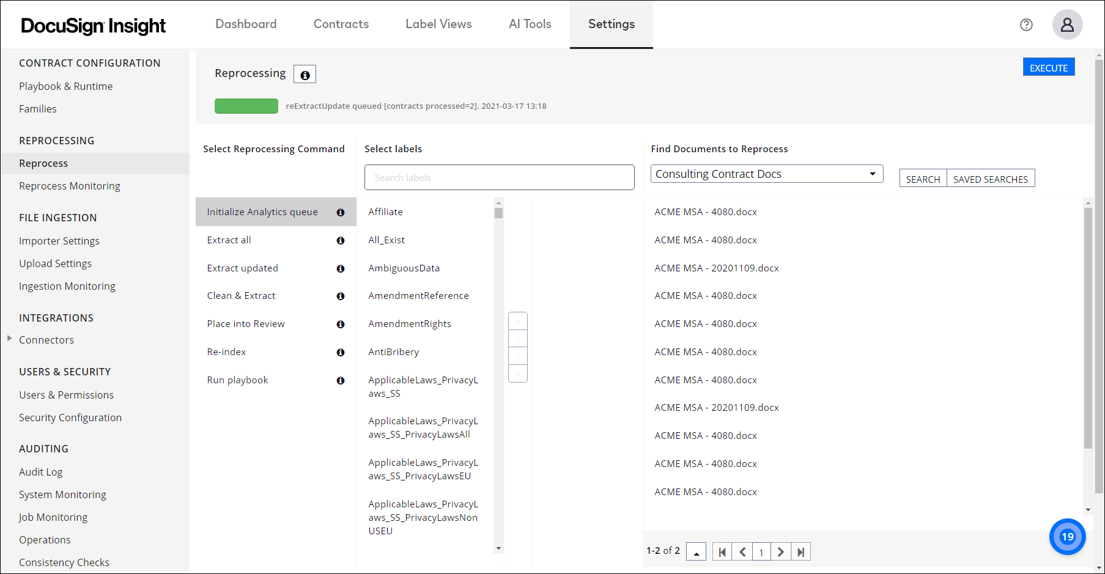Click the help question mark icon
Image resolution: width=1105 pixels, height=574 pixels.
1026,24
